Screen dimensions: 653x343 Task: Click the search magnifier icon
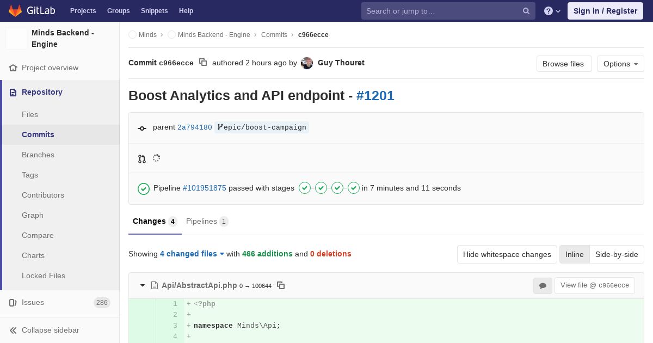[x=526, y=11]
